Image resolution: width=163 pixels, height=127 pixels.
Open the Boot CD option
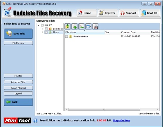(x=150, y=13)
